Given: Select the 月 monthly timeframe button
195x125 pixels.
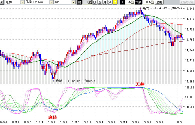Looking at the screenshot, I should [x=105, y=2].
